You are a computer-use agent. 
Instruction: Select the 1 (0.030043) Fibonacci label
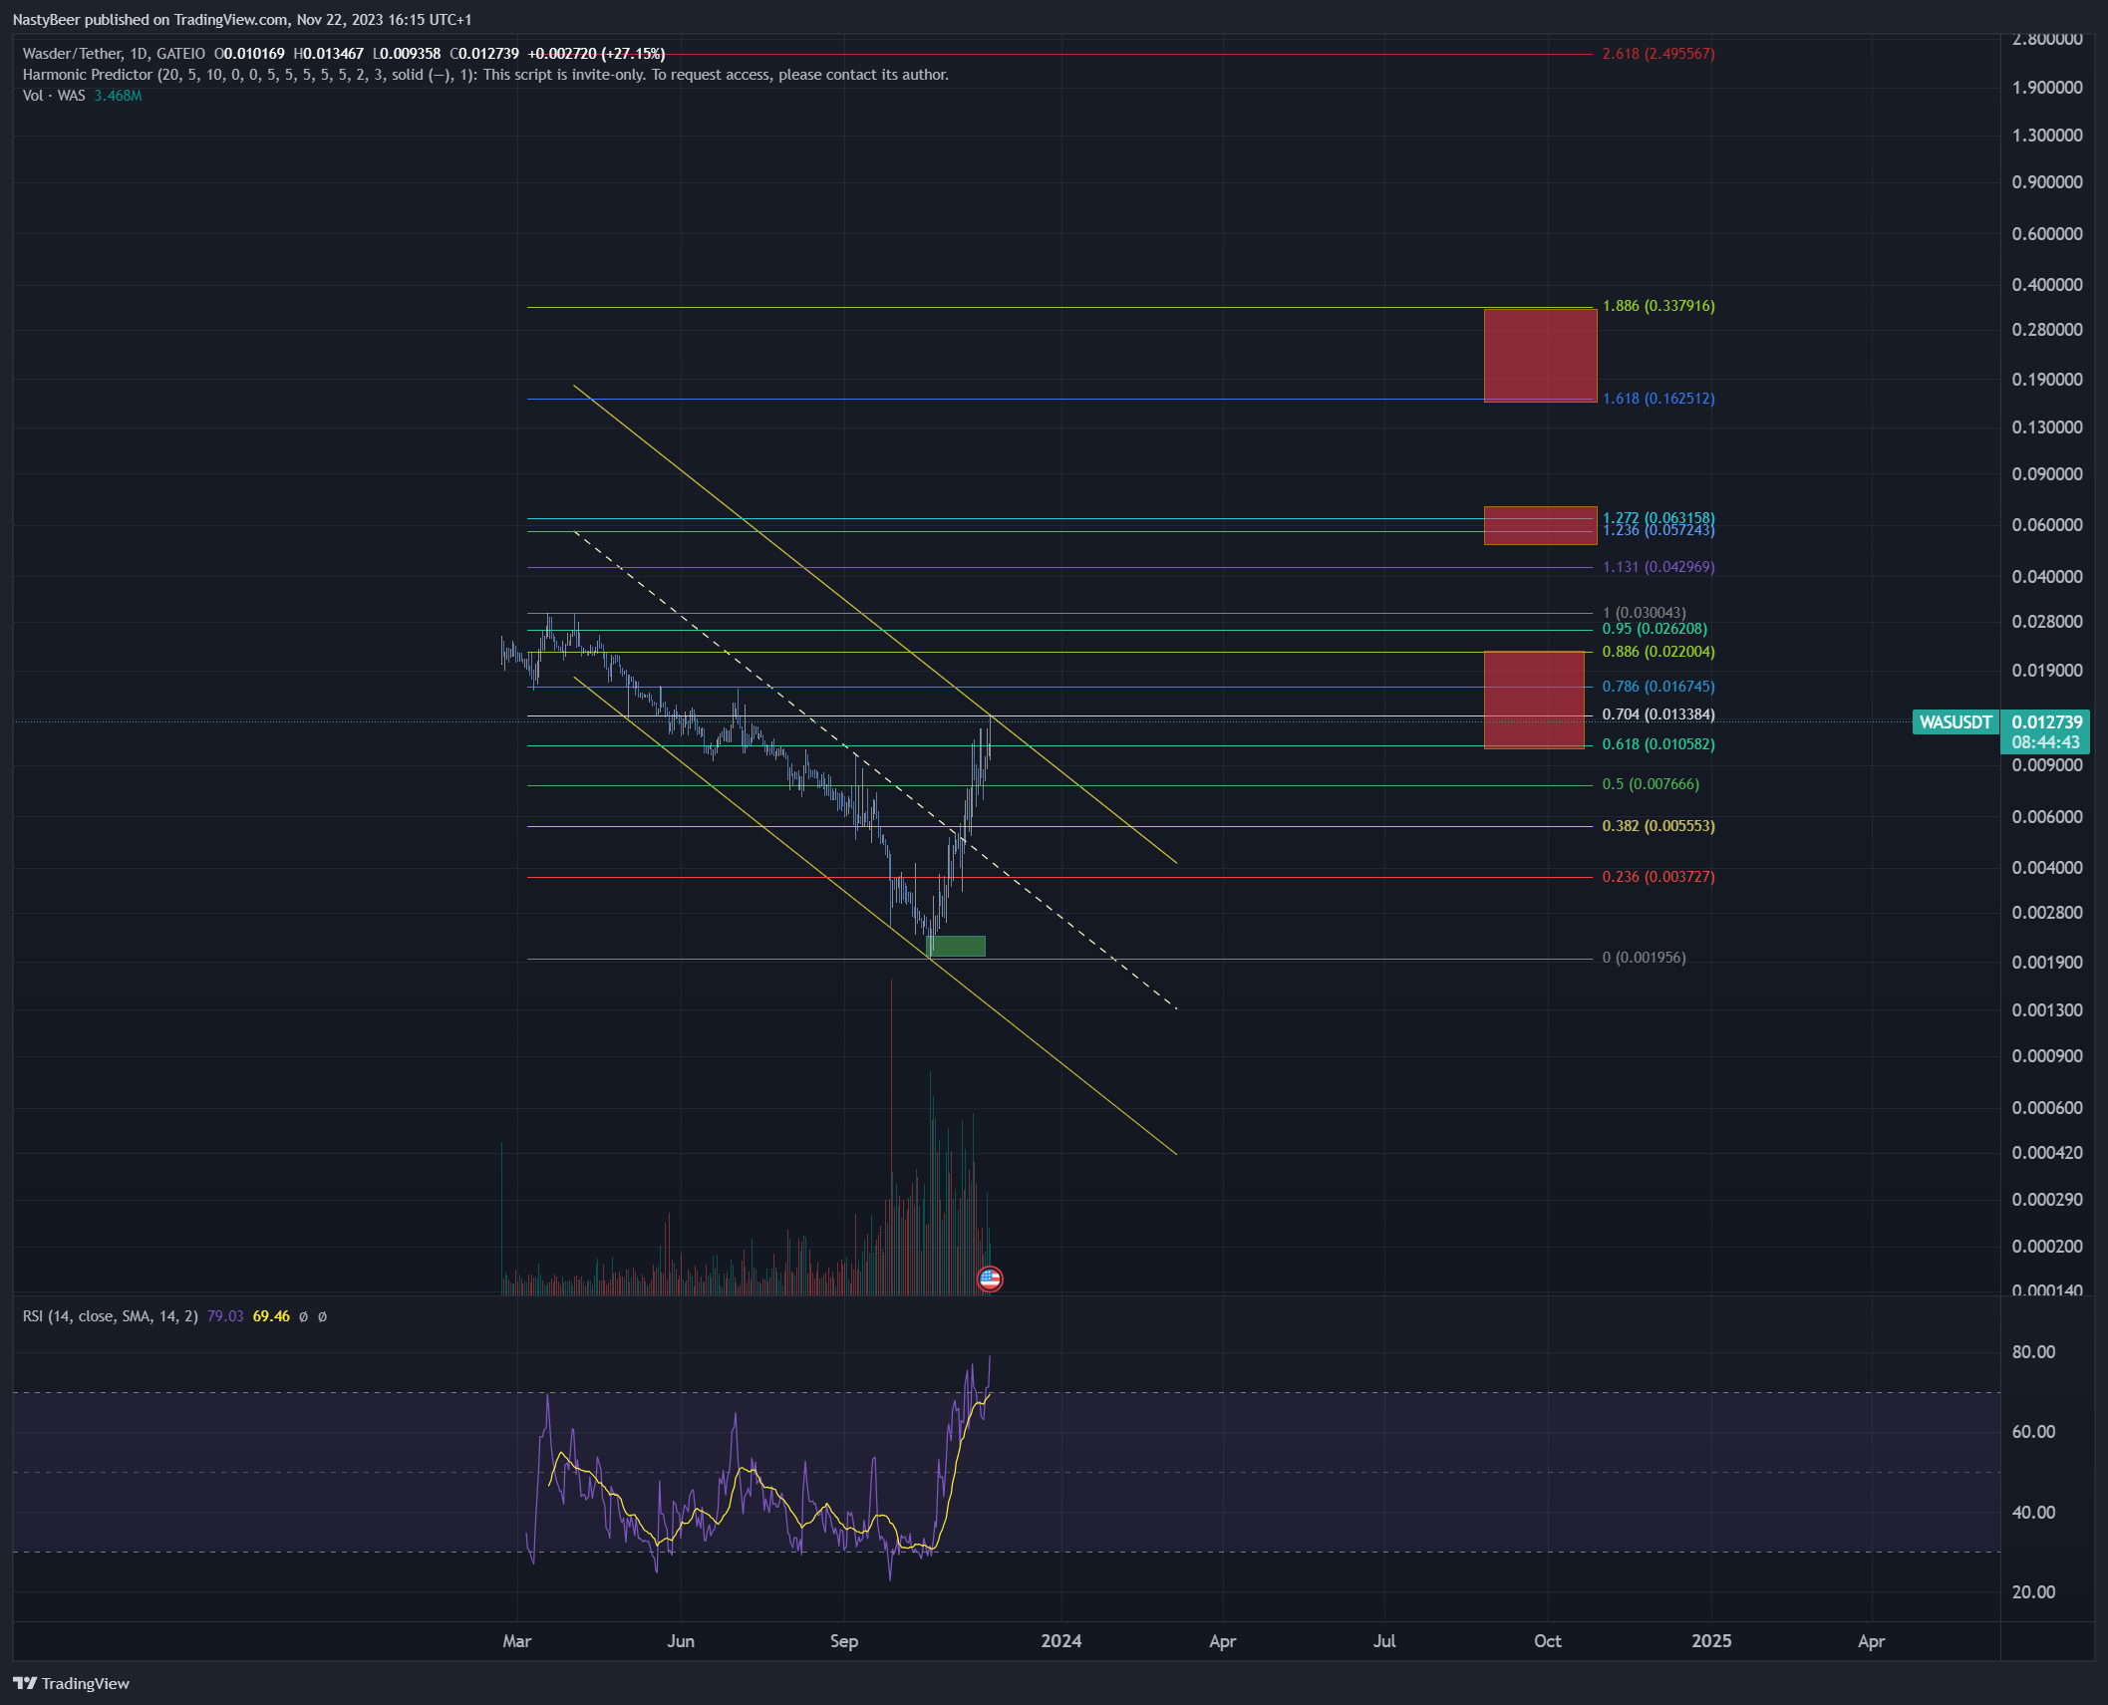tap(1645, 613)
